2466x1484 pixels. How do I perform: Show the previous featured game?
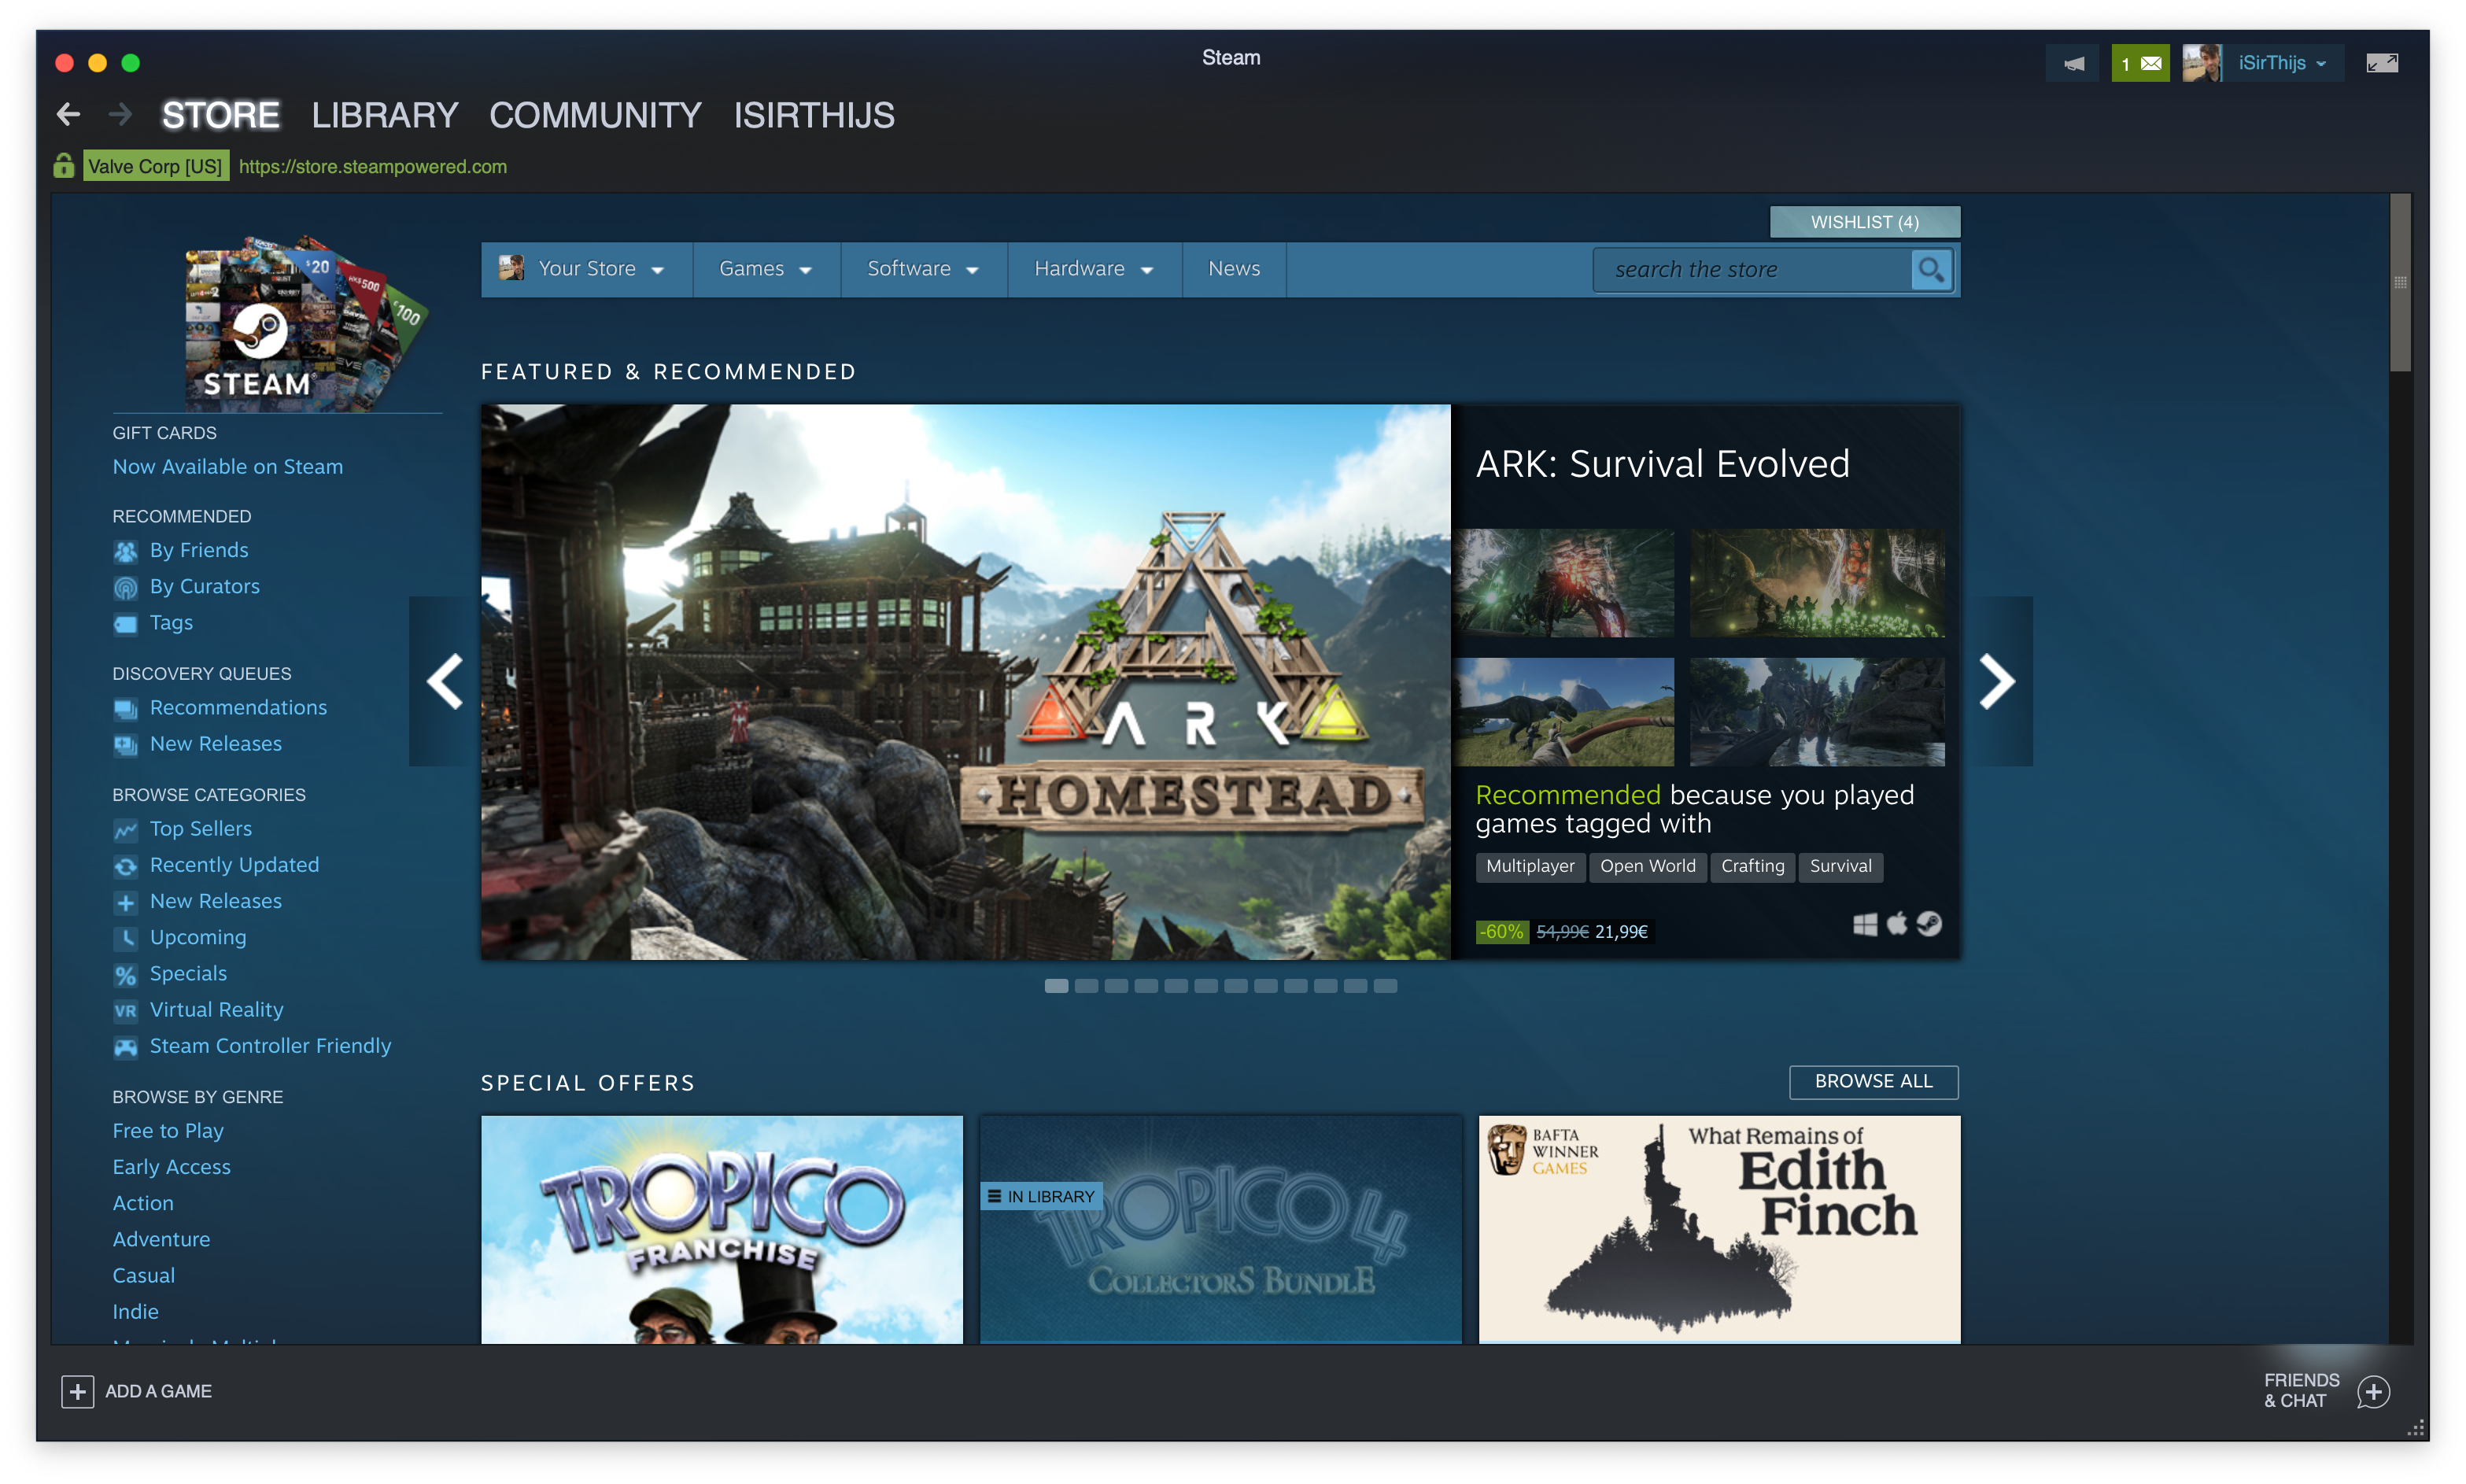(x=444, y=681)
